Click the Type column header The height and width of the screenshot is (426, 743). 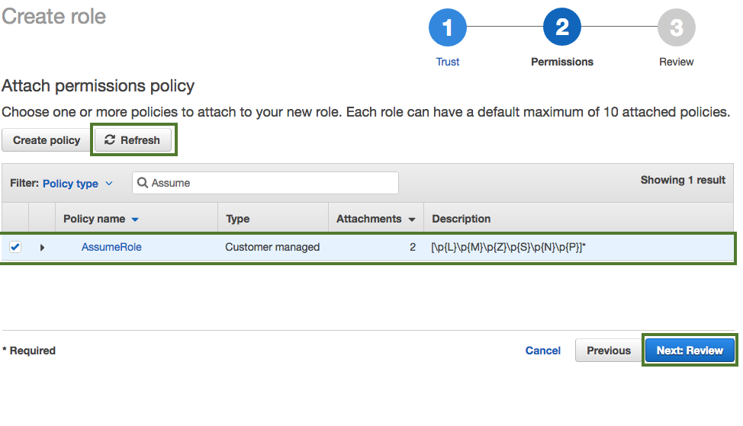(238, 219)
